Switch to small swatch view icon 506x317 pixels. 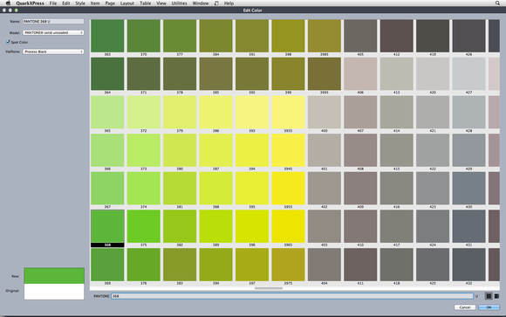point(496,296)
